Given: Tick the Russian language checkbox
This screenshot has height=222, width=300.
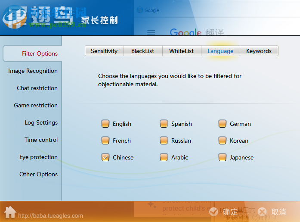Looking at the screenshot, I should pos(164,141).
